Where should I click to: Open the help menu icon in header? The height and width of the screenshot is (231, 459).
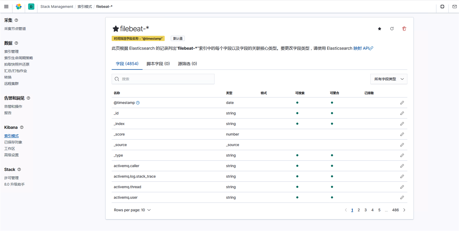pyautogui.click(x=442, y=7)
